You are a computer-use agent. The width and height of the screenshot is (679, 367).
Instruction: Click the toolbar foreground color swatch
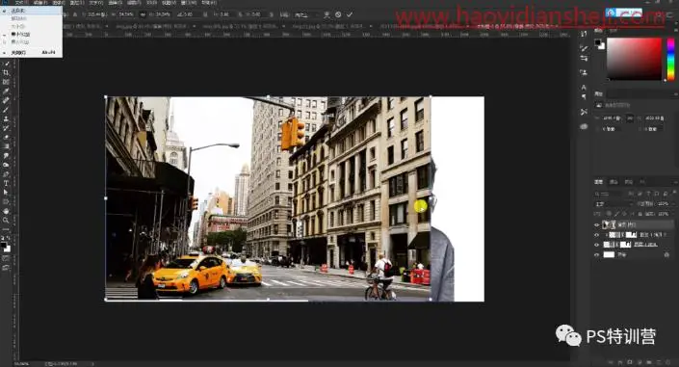click(x=4, y=246)
